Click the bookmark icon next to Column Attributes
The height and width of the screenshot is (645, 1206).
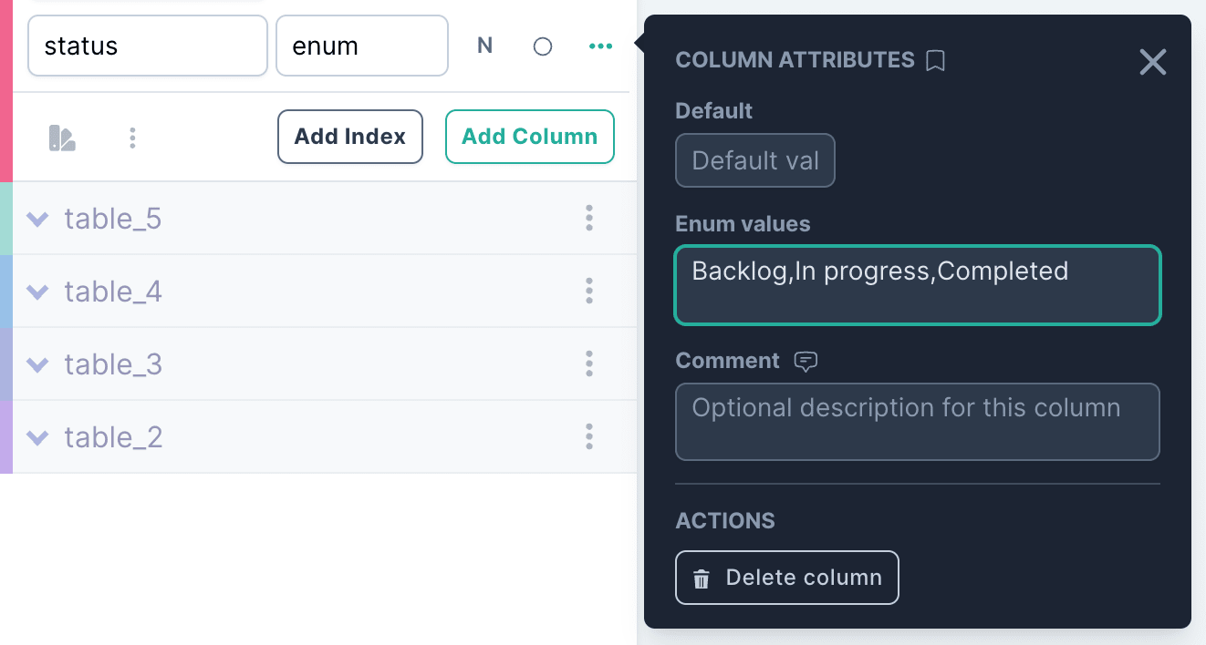click(935, 60)
